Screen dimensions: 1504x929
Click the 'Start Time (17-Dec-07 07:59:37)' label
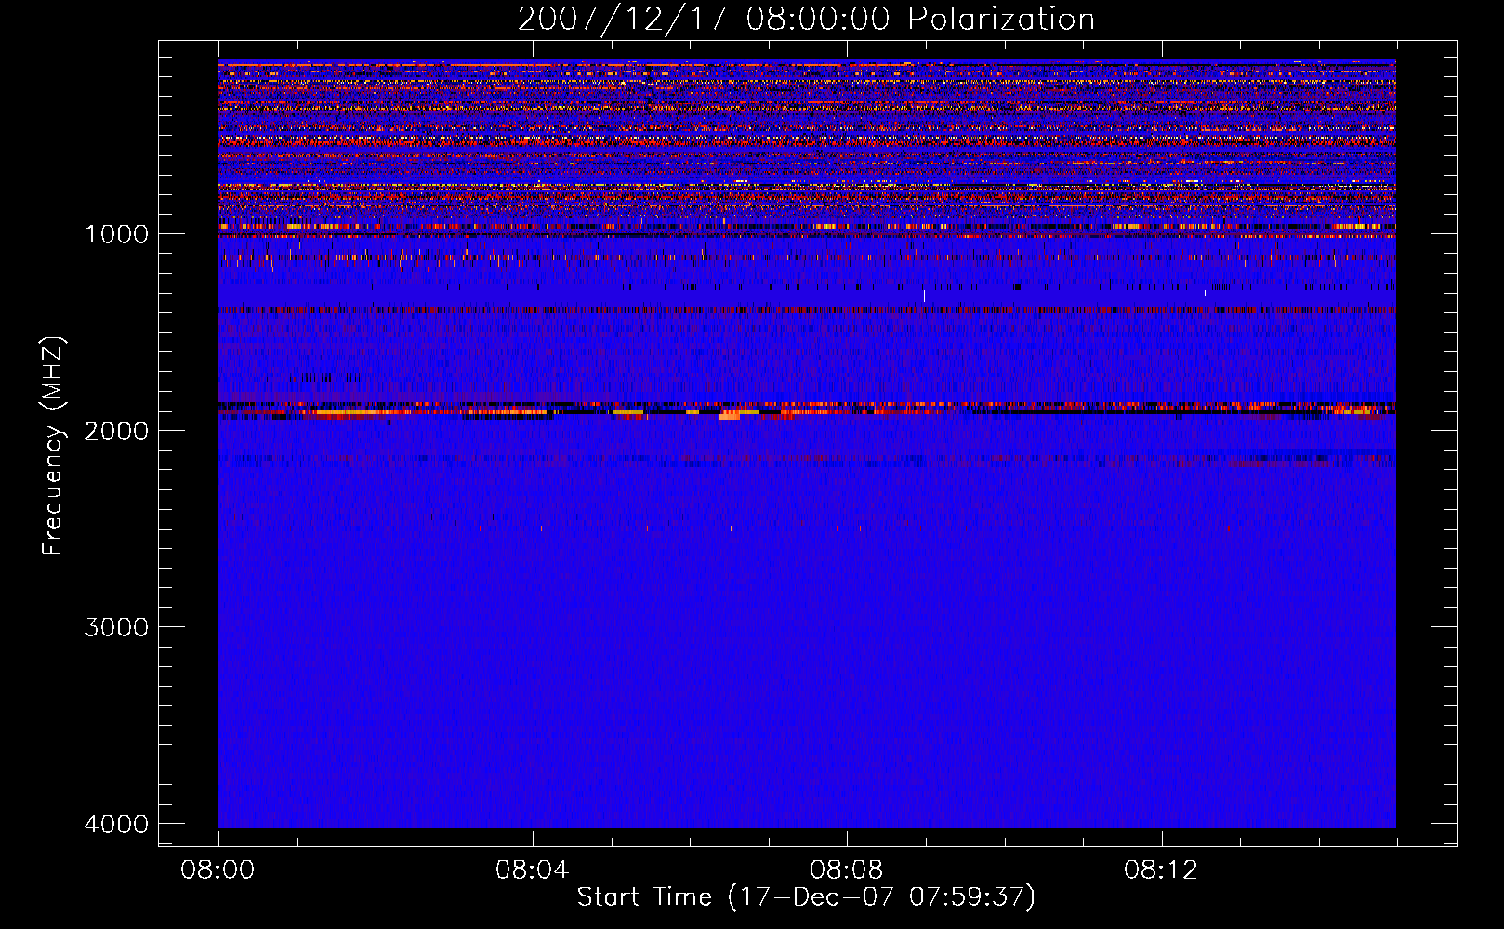(806, 897)
